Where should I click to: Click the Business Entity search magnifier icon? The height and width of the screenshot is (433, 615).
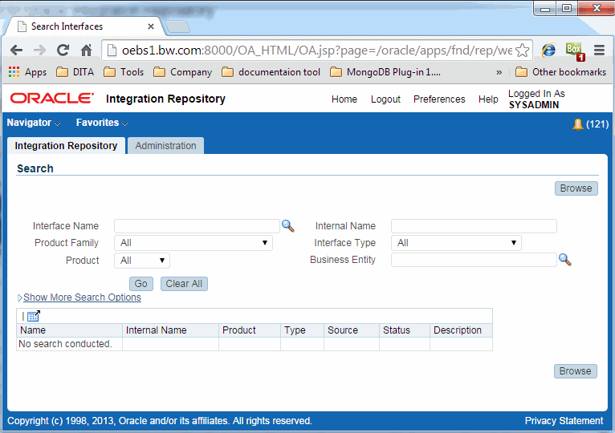tap(564, 260)
